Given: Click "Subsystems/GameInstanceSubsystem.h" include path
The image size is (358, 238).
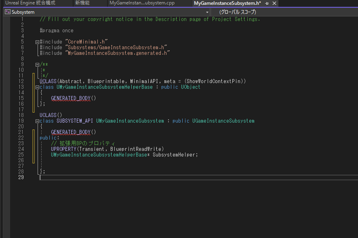Looking at the screenshot, I should pyautogui.click(x=116, y=48).
